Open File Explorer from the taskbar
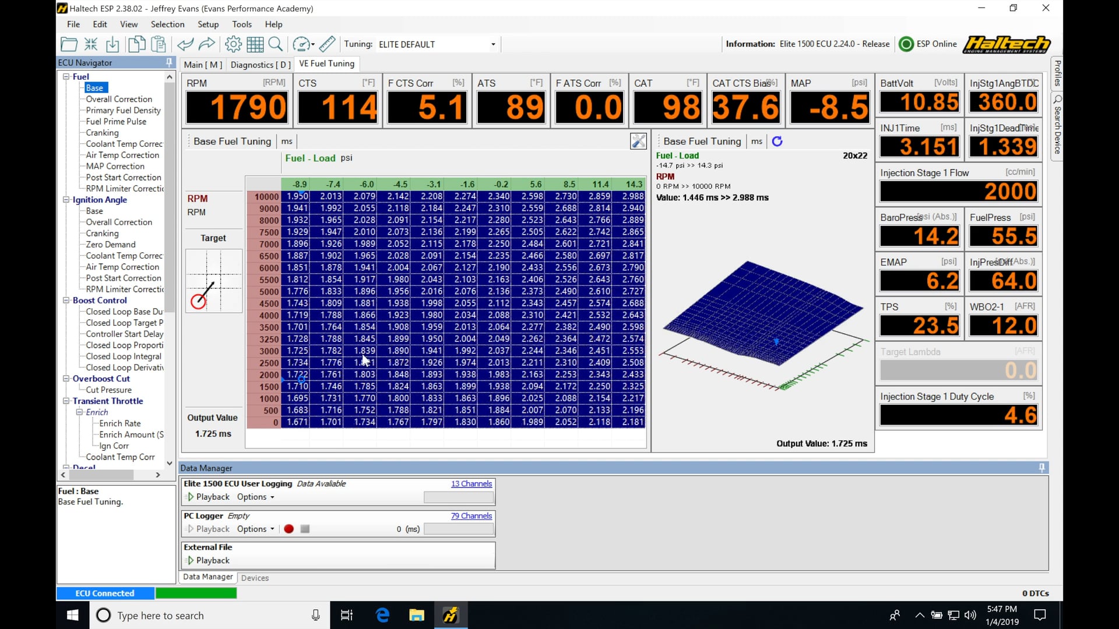Screen dimensions: 1119x629 pyautogui.click(x=416, y=615)
